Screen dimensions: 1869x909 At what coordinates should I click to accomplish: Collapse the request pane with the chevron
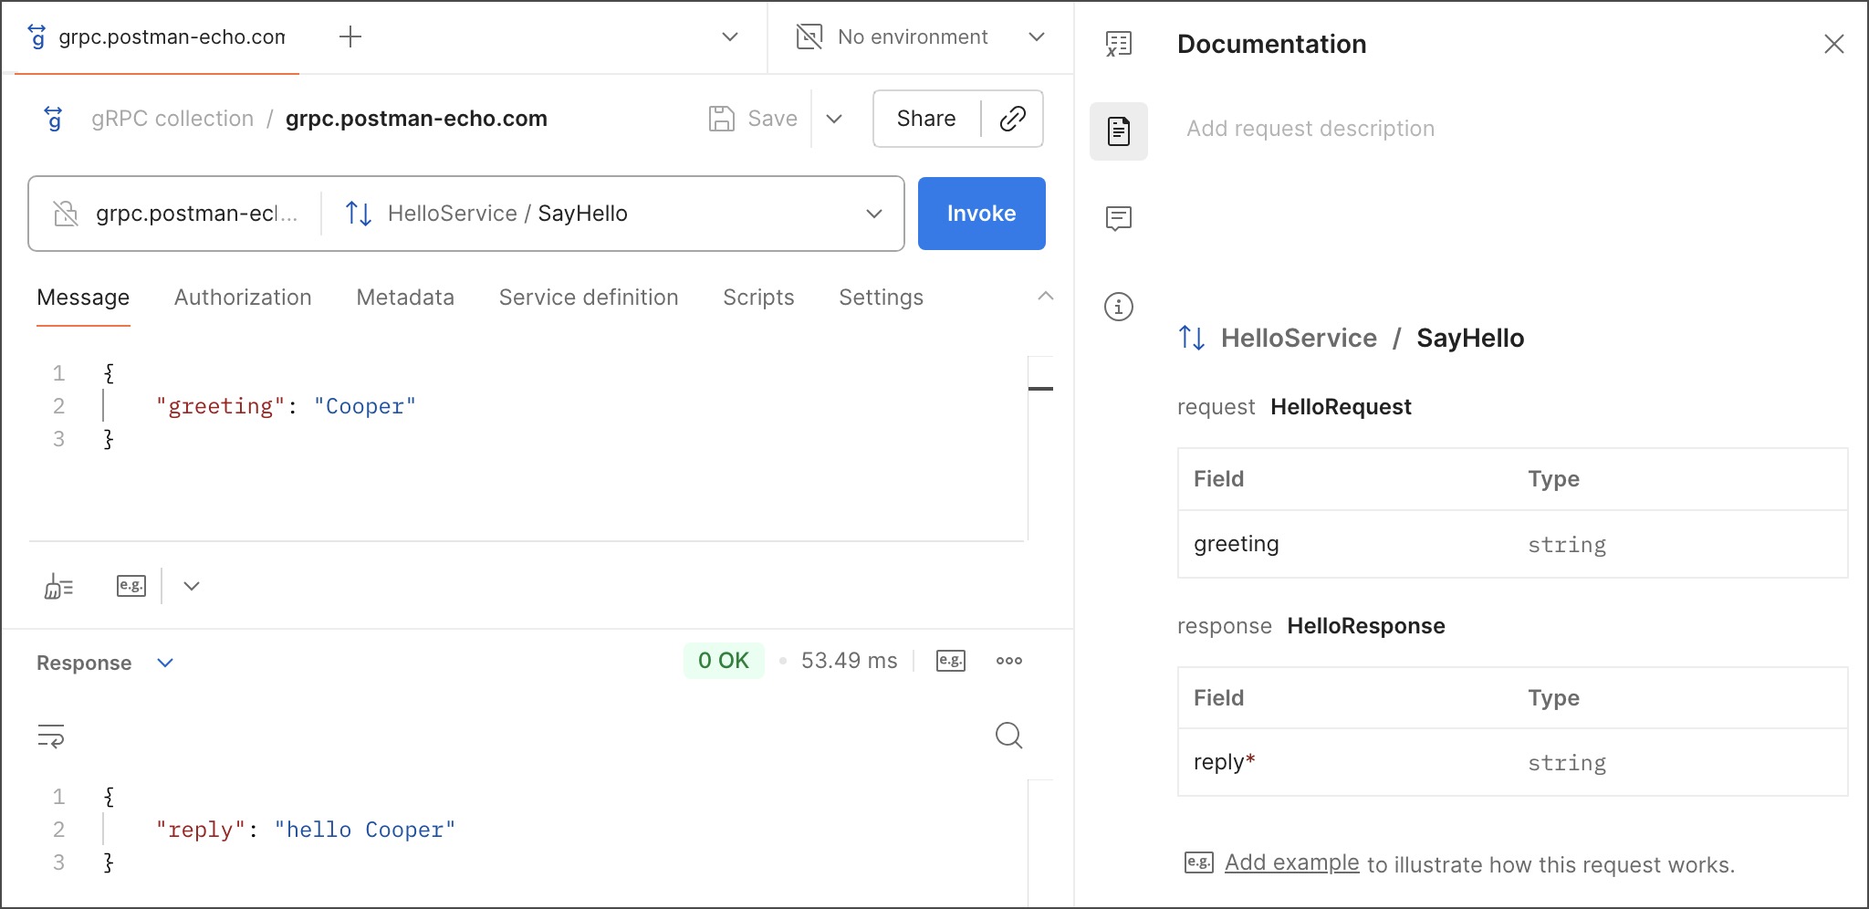tap(1046, 296)
